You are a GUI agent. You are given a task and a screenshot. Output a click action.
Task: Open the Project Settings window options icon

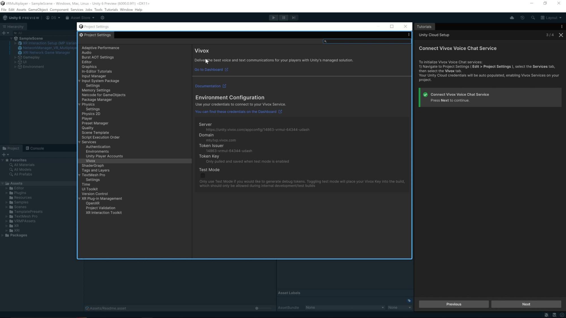[409, 34]
